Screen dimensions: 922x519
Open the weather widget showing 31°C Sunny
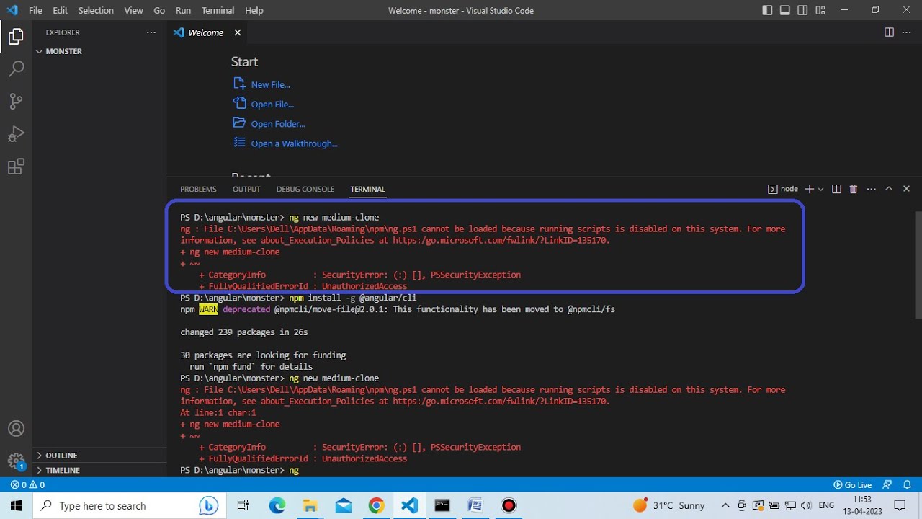click(x=669, y=505)
